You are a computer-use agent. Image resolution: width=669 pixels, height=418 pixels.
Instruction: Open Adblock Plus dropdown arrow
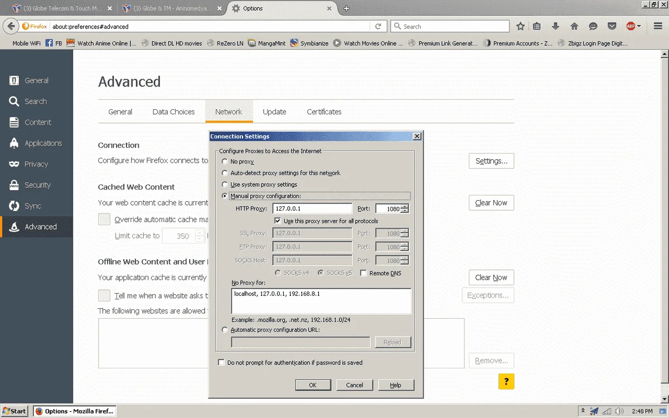click(639, 26)
